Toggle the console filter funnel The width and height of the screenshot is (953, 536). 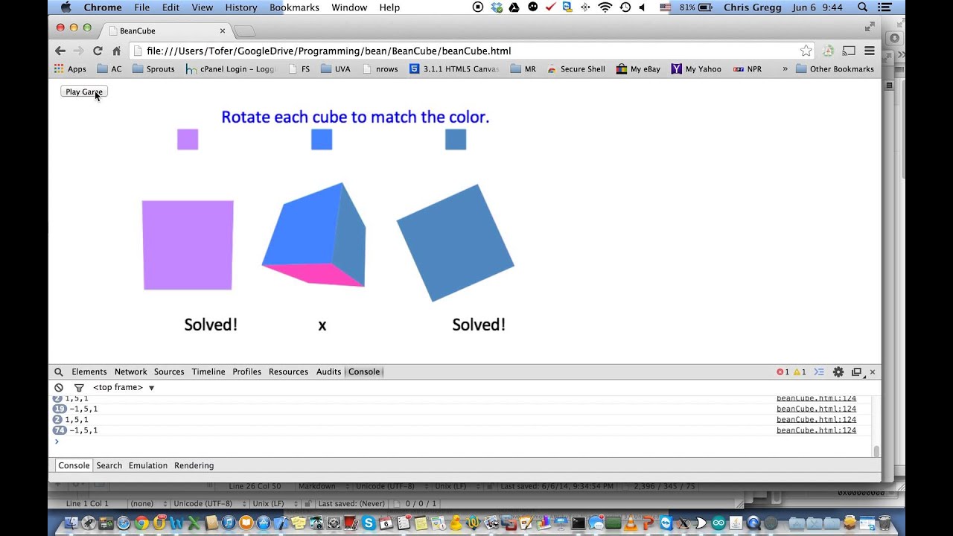coord(79,387)
